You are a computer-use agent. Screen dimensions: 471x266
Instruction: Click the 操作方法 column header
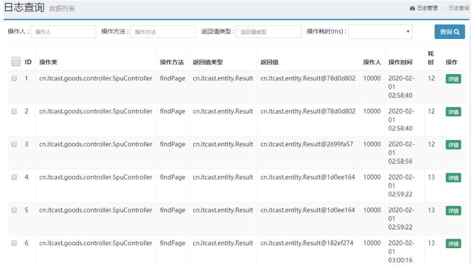click(x=172, y=62)
